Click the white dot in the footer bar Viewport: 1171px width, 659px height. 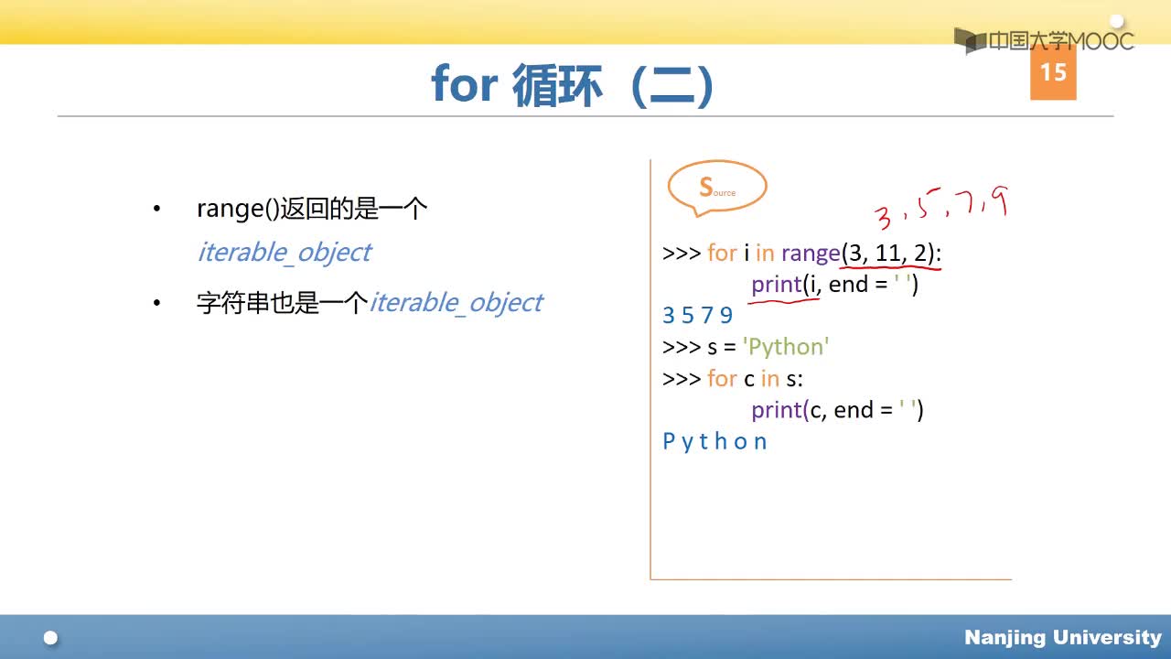click(51, 637)
